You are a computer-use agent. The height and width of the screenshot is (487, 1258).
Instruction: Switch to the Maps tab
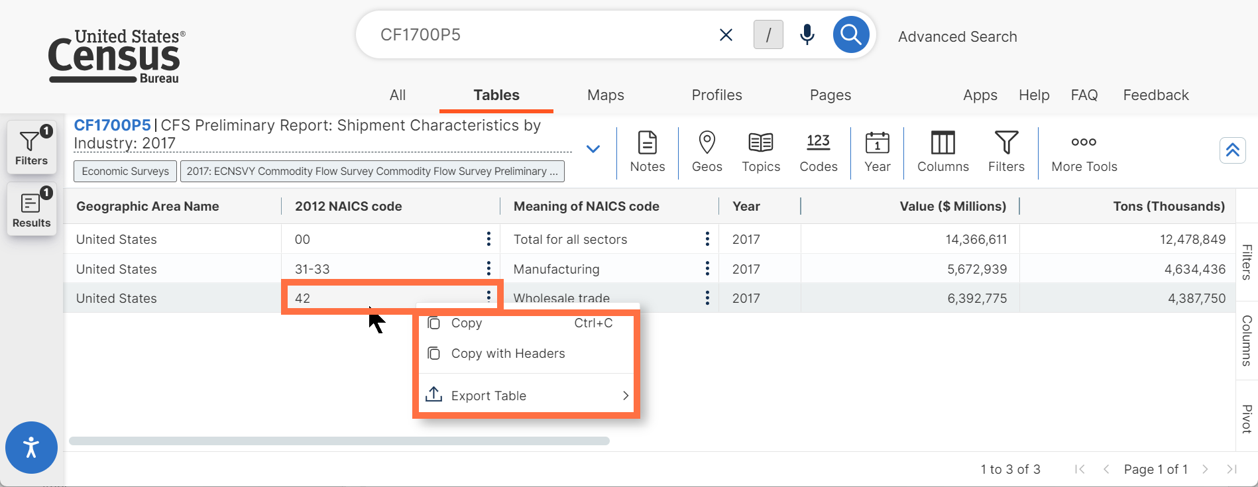(606, 95)
